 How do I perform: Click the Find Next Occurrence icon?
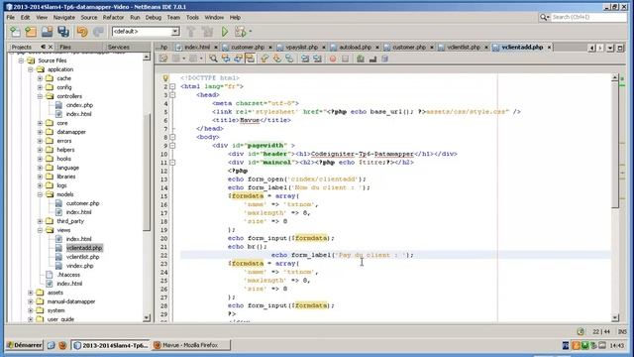pos(238,59)
